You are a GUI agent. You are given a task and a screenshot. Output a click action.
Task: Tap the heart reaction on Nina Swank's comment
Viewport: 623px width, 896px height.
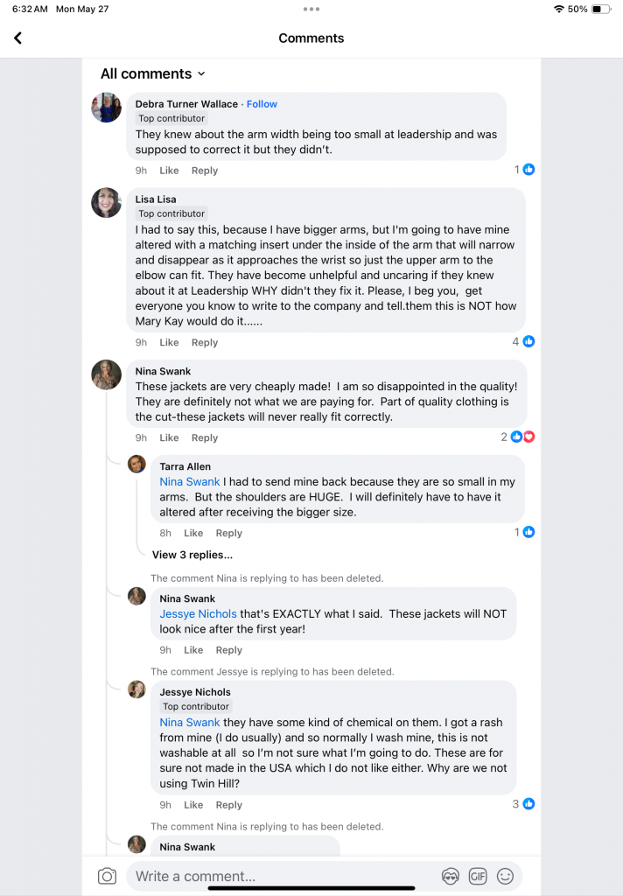[528, 436]
